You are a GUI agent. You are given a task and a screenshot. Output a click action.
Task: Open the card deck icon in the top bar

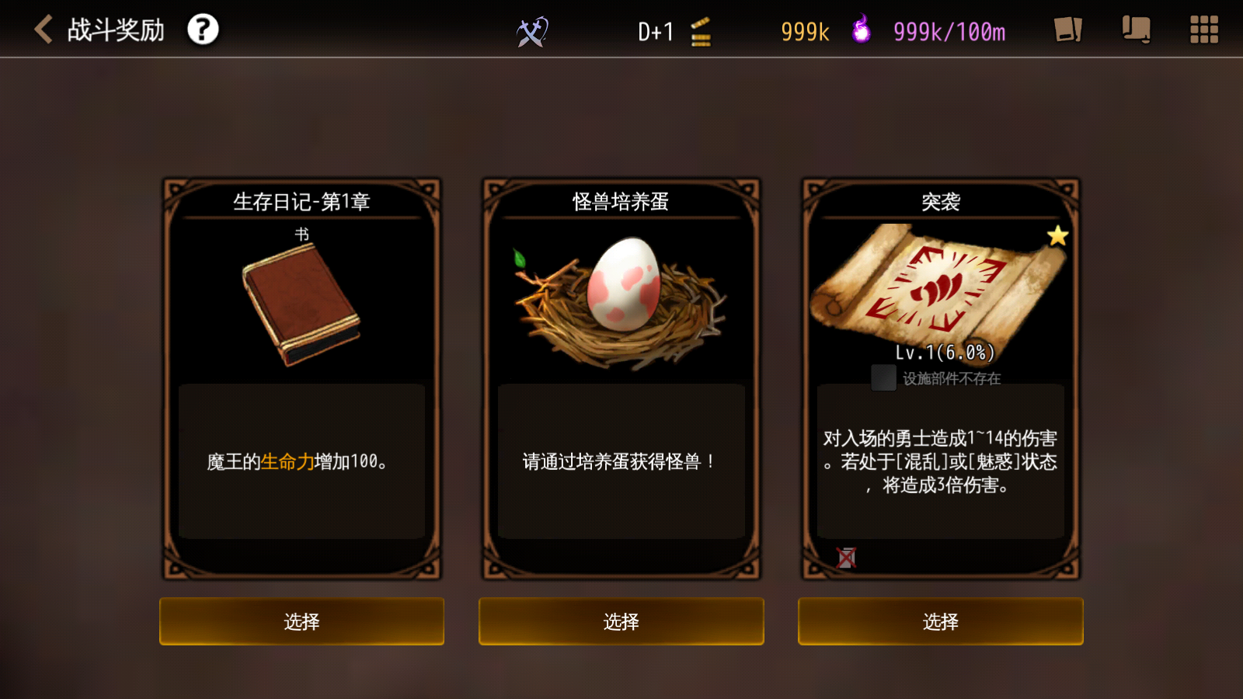(1068, 30)
